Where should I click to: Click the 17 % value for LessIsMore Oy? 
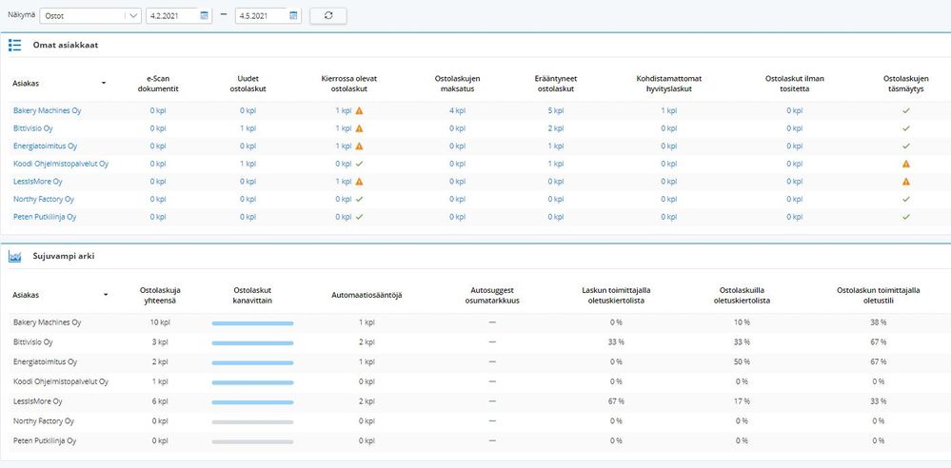pos(742,401)
